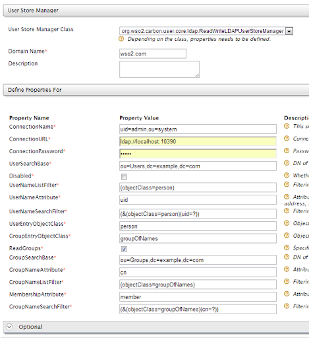Click the 'Define Properties For' section header

click(156, 90)
